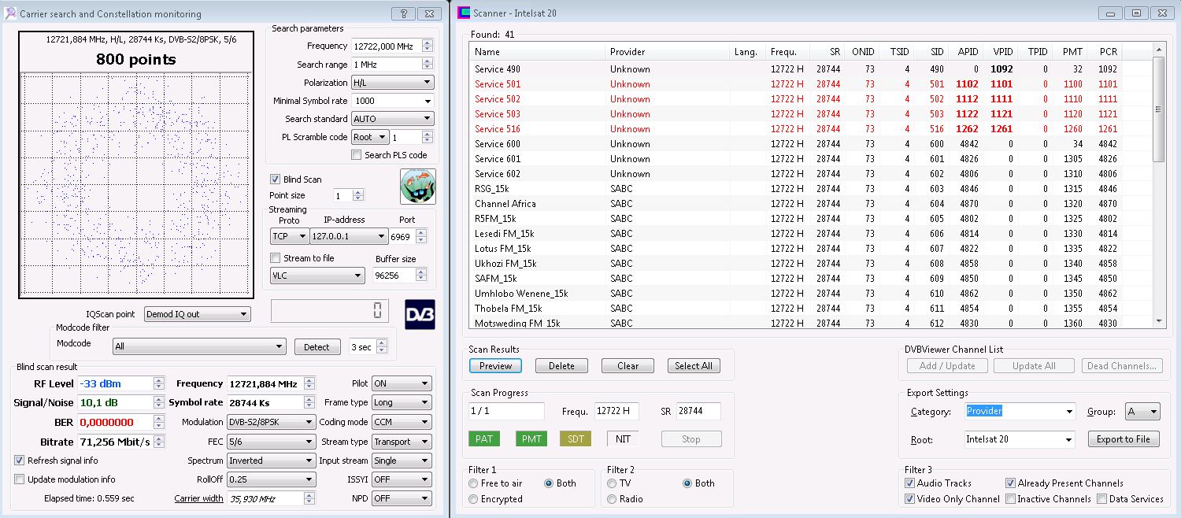Image resolution: width=1181 pixels, height=518 pixels.
Task: Open the IP-address dropdown
Action: click(350, 236)
